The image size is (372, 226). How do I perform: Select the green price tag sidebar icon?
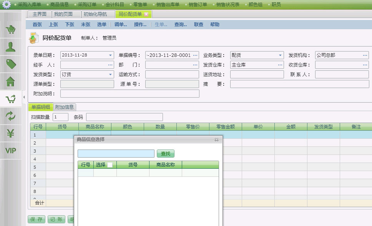(x=10, y=64)
